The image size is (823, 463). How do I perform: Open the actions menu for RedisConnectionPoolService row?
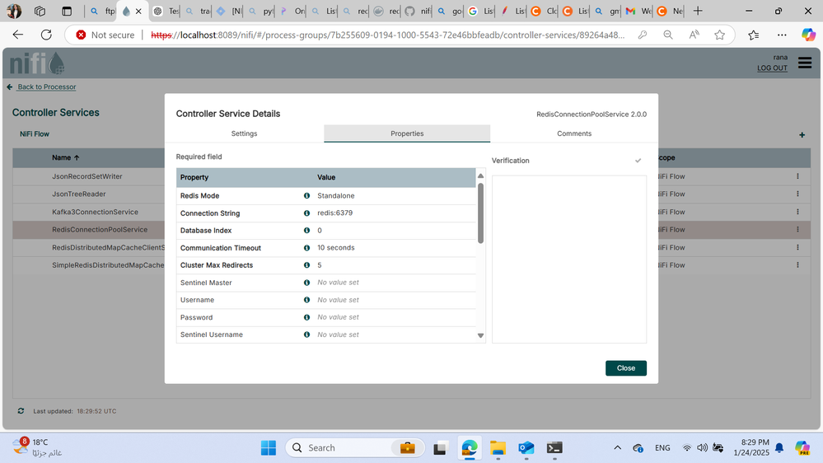tap(797, 229)
